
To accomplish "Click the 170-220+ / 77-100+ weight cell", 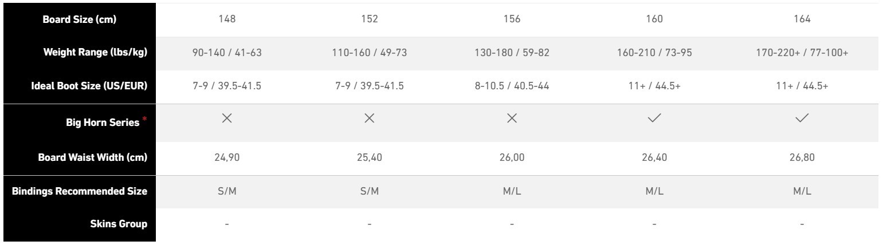I will tap(802, 53).
